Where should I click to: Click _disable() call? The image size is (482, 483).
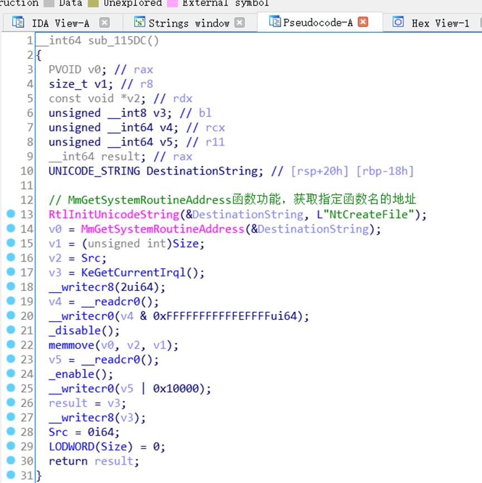(81, 331)
